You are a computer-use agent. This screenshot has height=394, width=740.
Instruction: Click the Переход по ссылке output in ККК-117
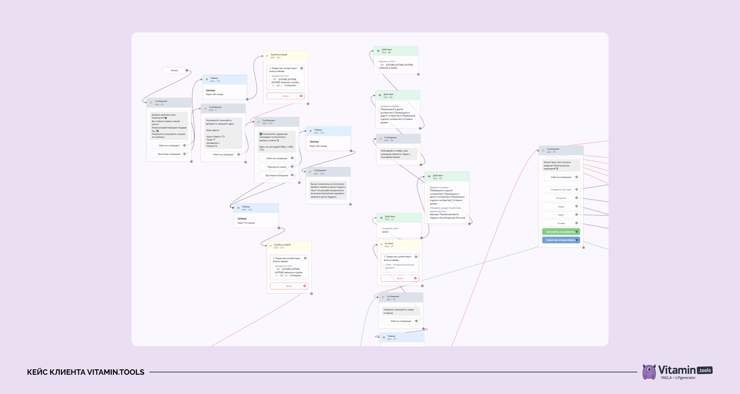276,167
